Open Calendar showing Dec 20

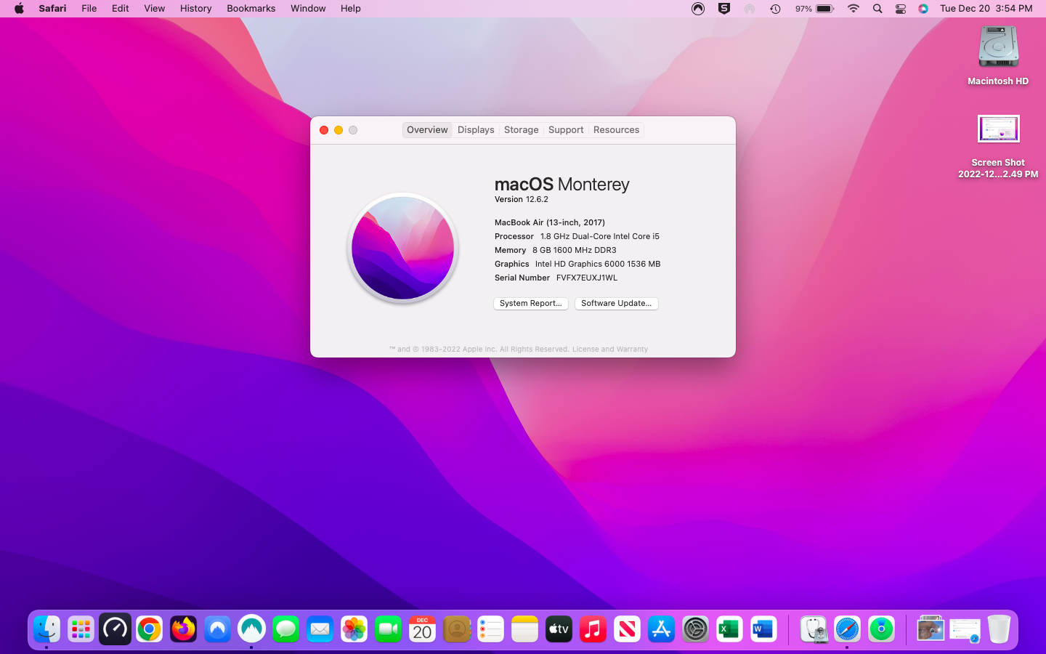click(x=422, y=629)
